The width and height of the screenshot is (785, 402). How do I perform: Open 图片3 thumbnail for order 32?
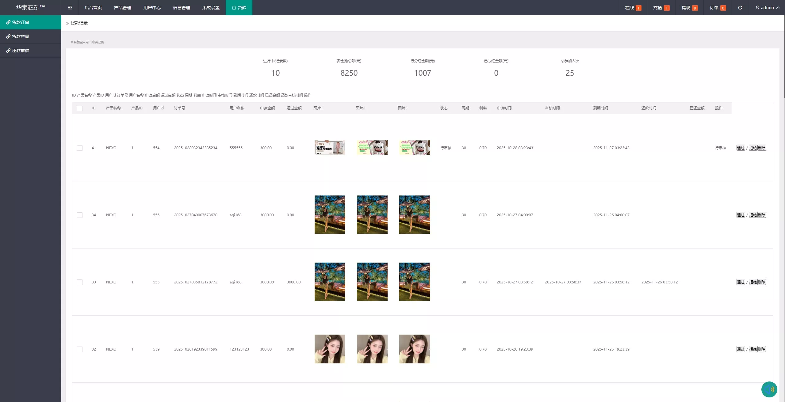(415, 349)
